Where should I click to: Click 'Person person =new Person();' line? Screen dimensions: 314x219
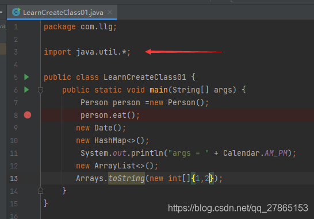pos(144,103)
